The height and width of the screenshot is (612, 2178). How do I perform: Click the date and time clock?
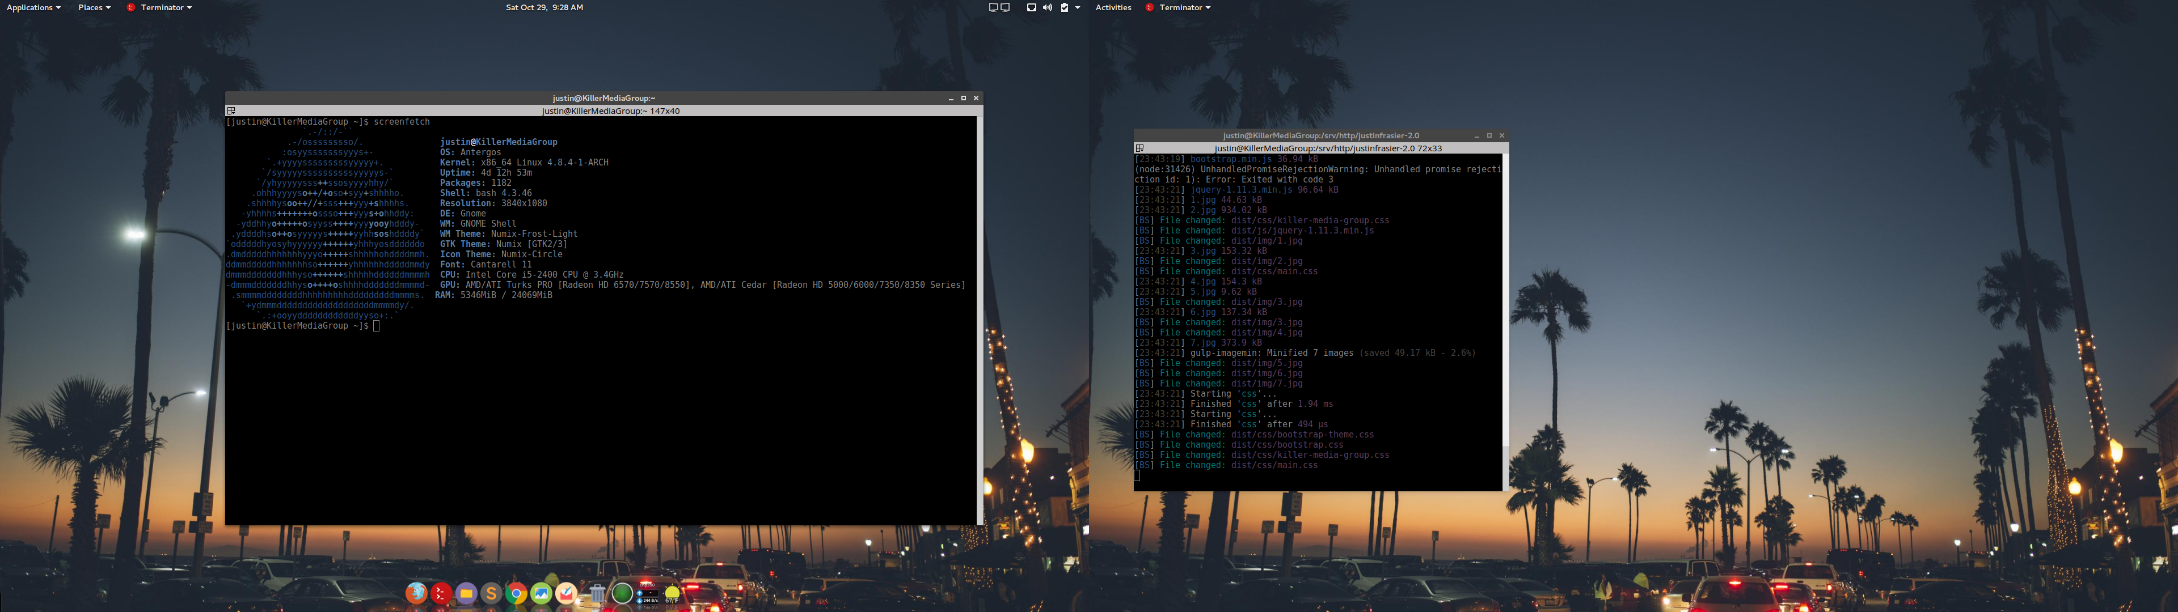click(544, 7)
